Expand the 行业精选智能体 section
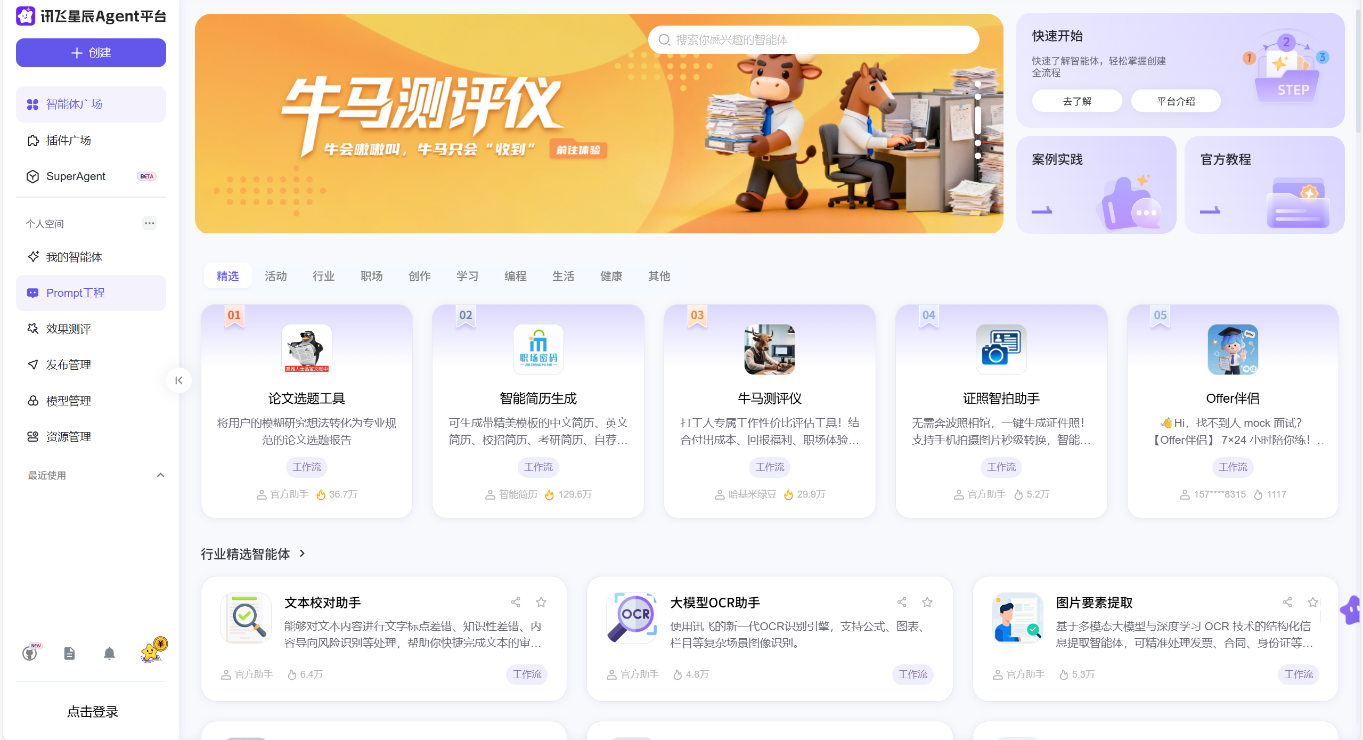The width and height of the screenshot is (1363, 740). (x=302, y=554)
